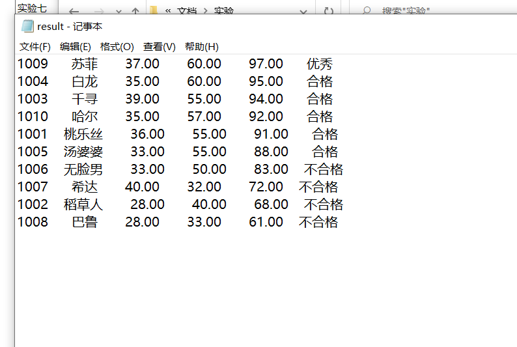Open the 文件(F) menu in Notepad

pyautogui.click(x=35, y=47)
